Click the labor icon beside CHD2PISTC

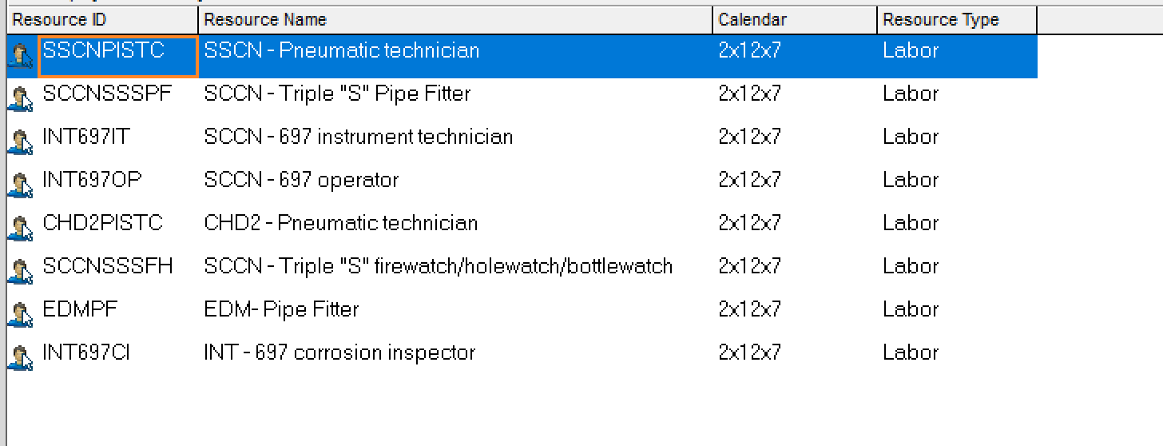20,229
